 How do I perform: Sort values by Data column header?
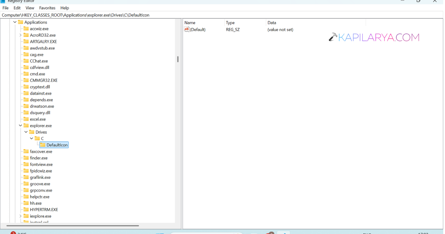click(316, 23)
